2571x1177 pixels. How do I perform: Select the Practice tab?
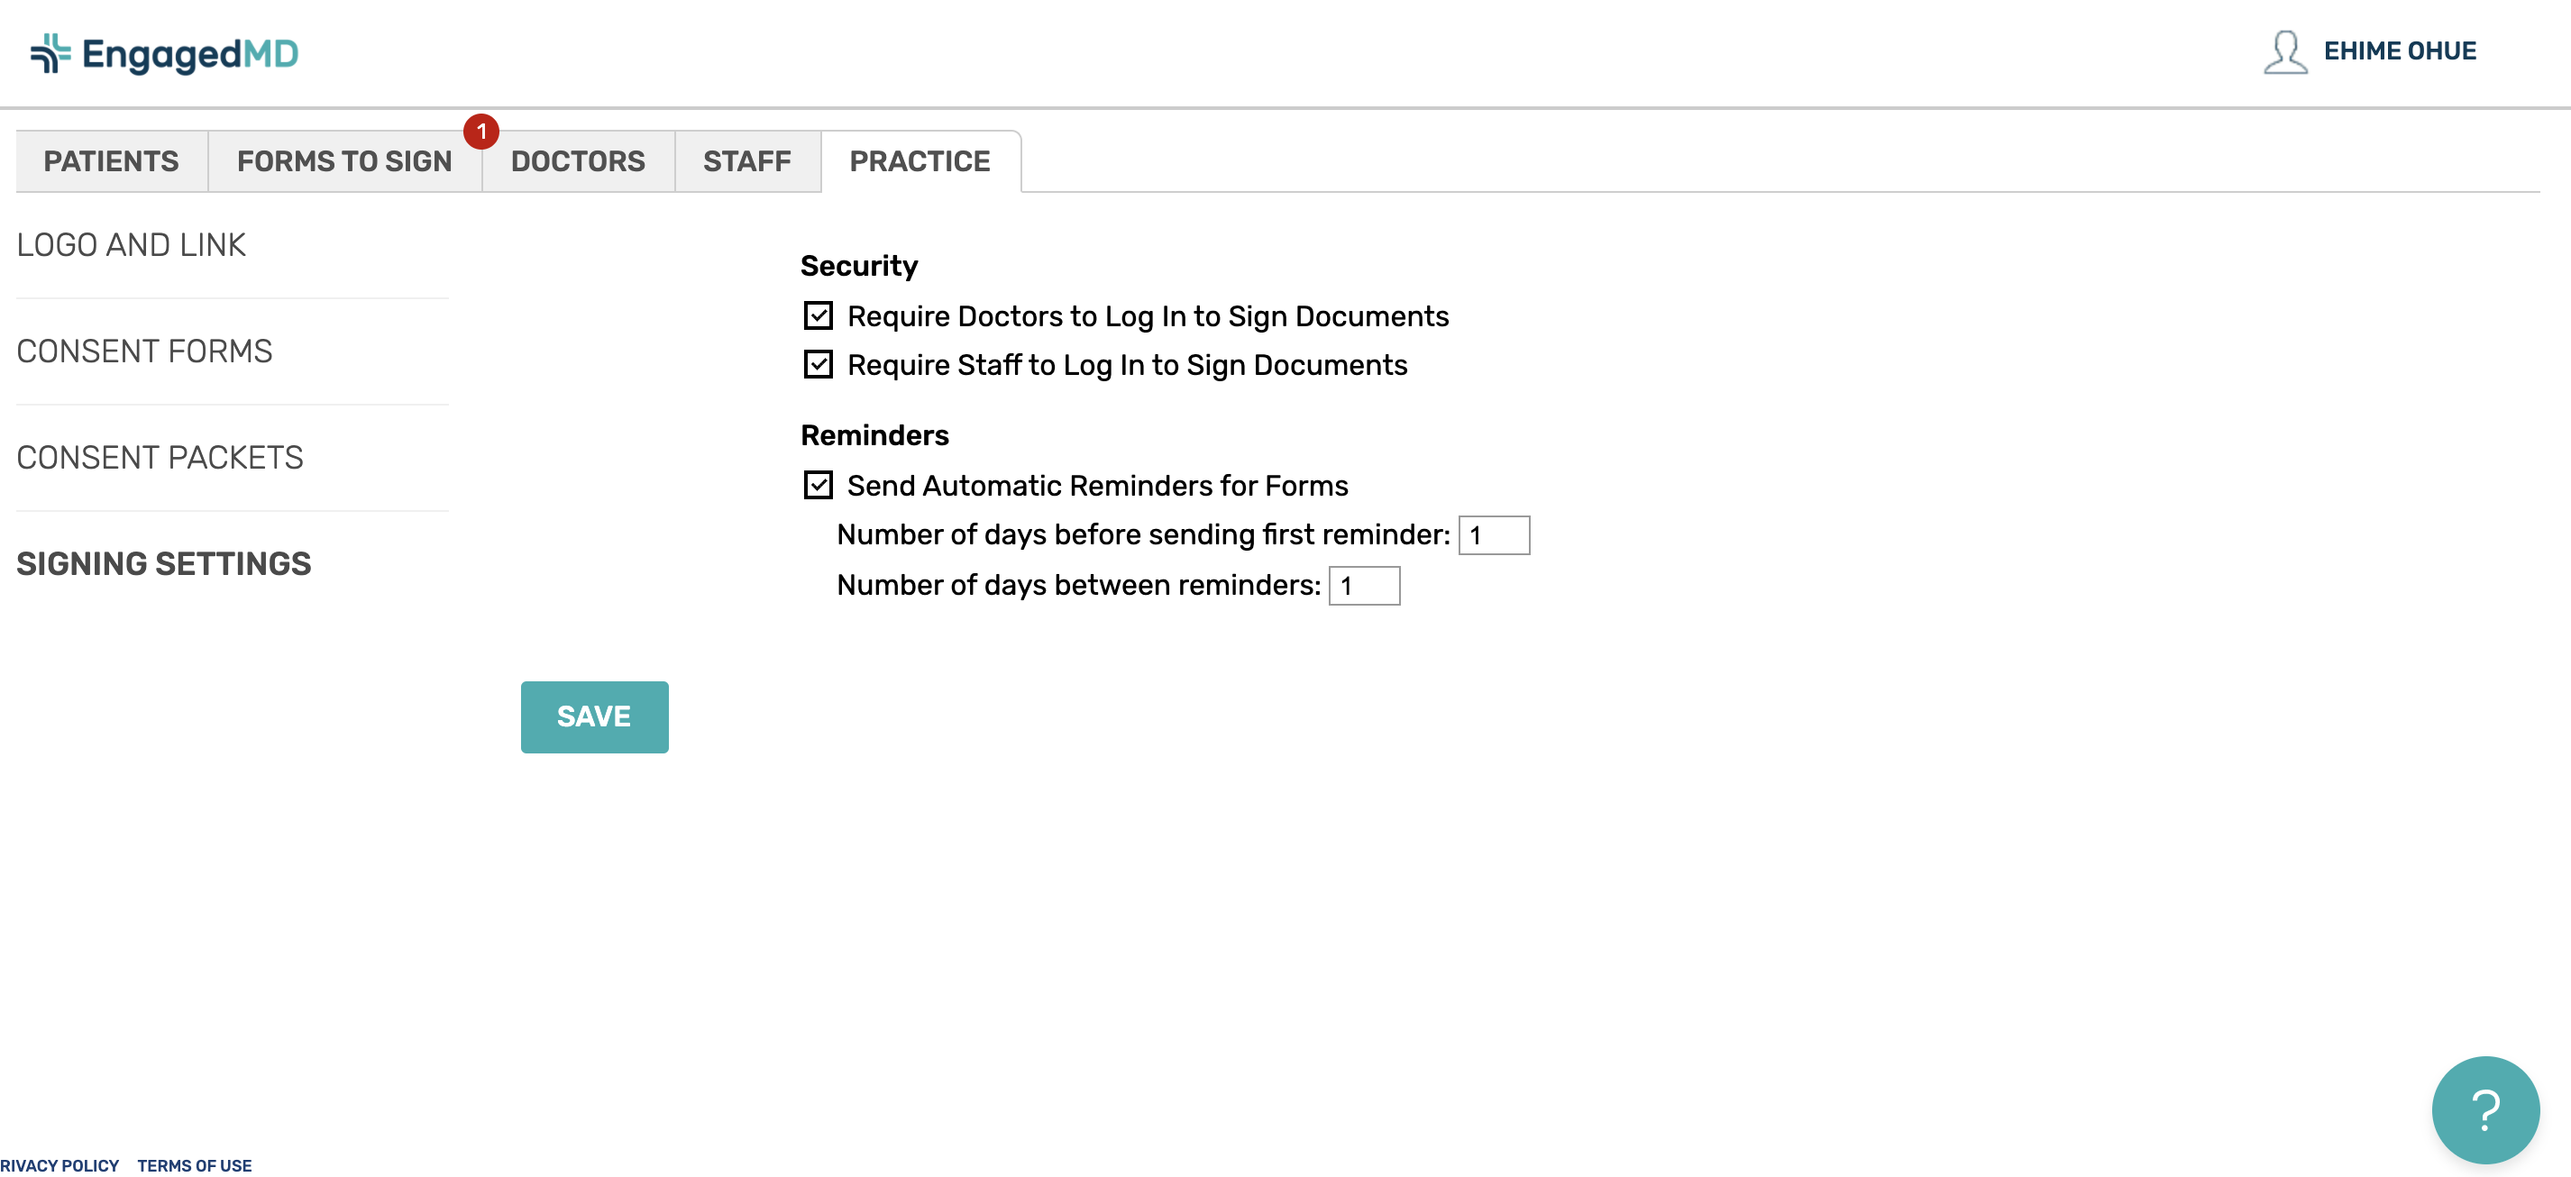[920, 160]
